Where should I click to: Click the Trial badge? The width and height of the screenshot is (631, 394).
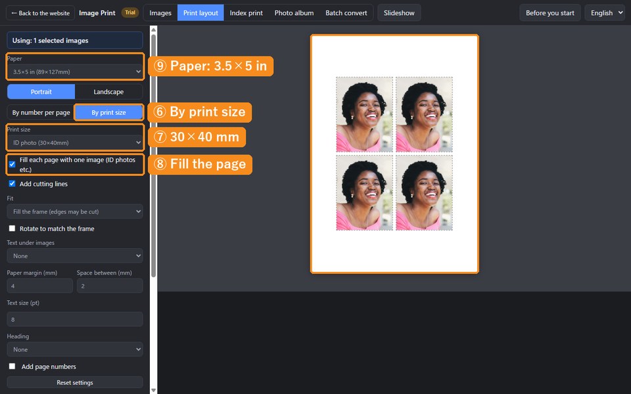point(130,12)
